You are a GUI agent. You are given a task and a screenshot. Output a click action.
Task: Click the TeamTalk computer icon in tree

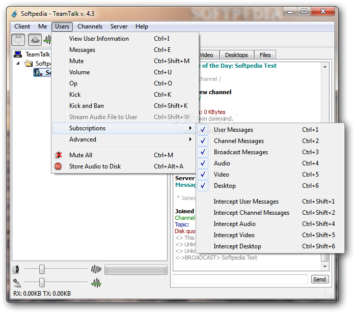tap(18, 54)
